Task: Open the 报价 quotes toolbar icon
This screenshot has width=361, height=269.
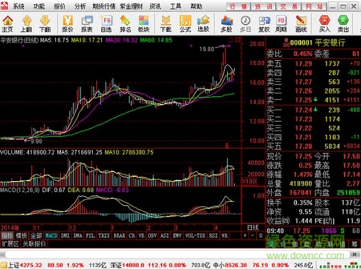Action: click(68, 24)
